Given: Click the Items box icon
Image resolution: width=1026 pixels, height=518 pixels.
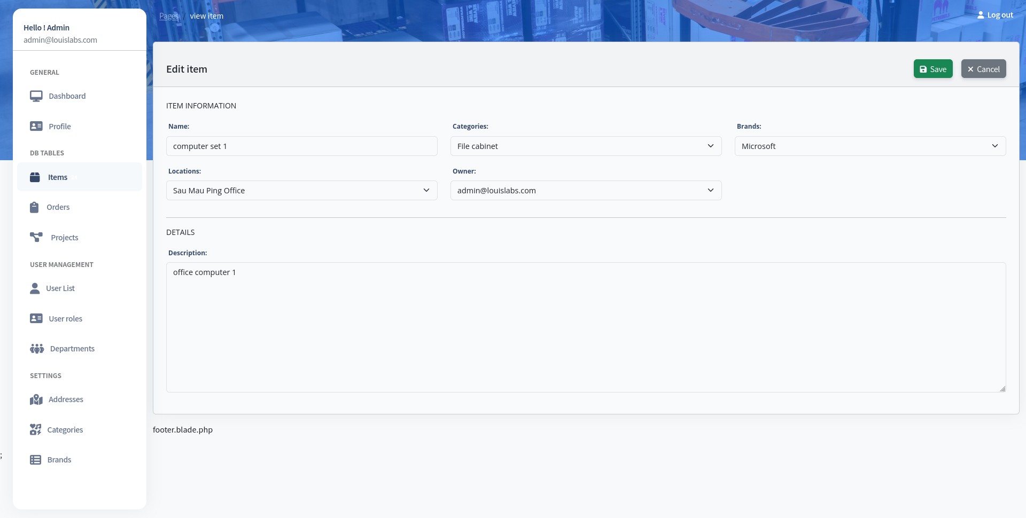Looking at the screenshot, I should pos(35,177).
